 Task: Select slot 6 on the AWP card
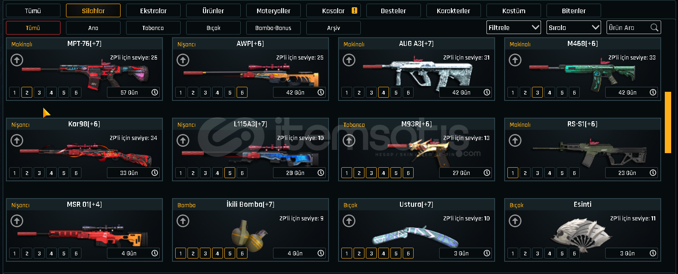click(242, 93)
